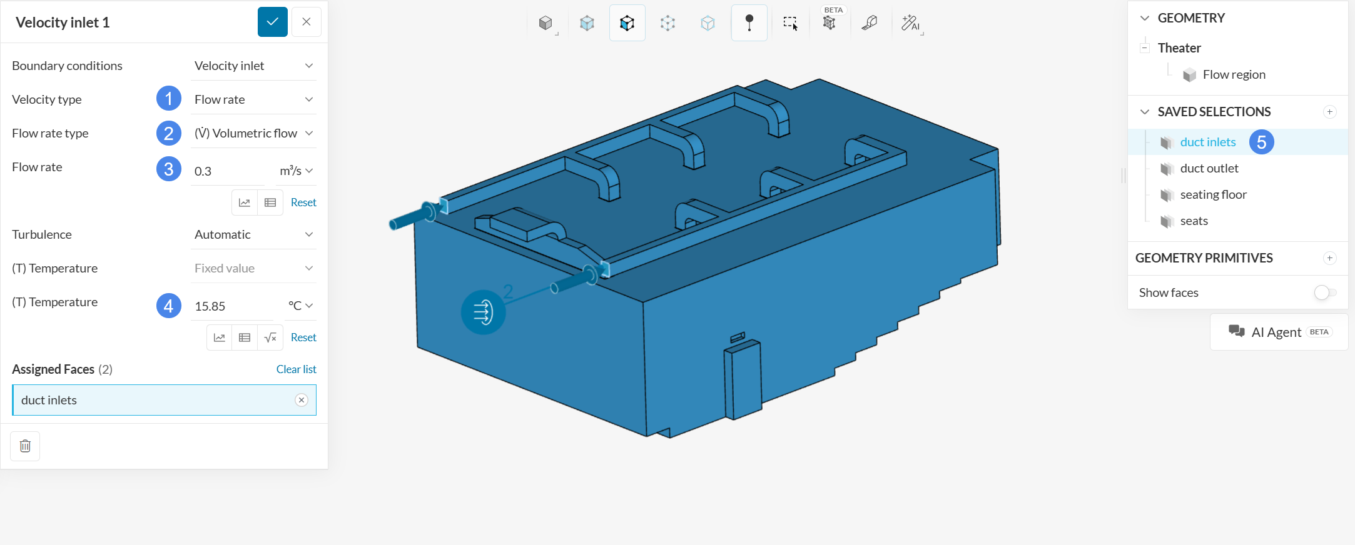Screen dimensions: 1355x545
Task: Confirm Velocity inlet 1 with checkmark
Action: point(273,22)
